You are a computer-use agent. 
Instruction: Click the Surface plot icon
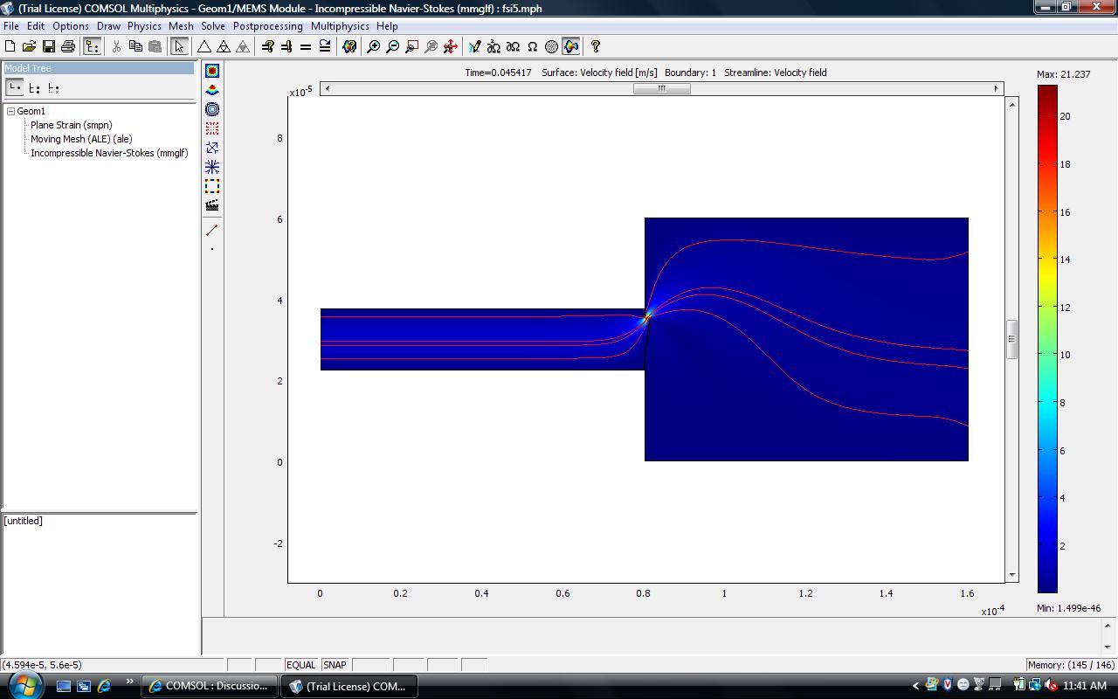(212, 71)
